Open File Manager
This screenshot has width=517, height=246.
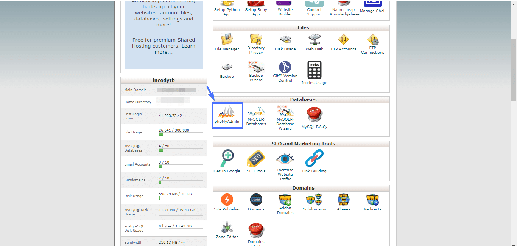[227, 42]
